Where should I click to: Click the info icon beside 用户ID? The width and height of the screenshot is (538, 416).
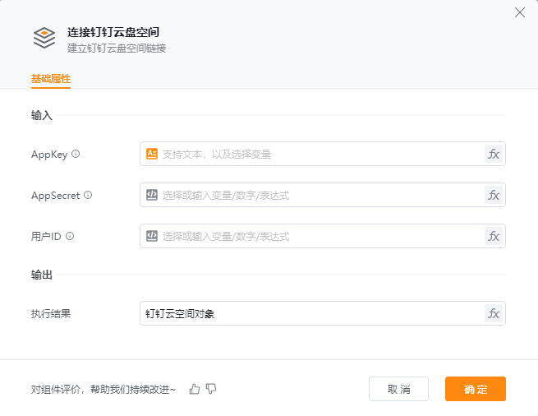click(x=70, y=236)
